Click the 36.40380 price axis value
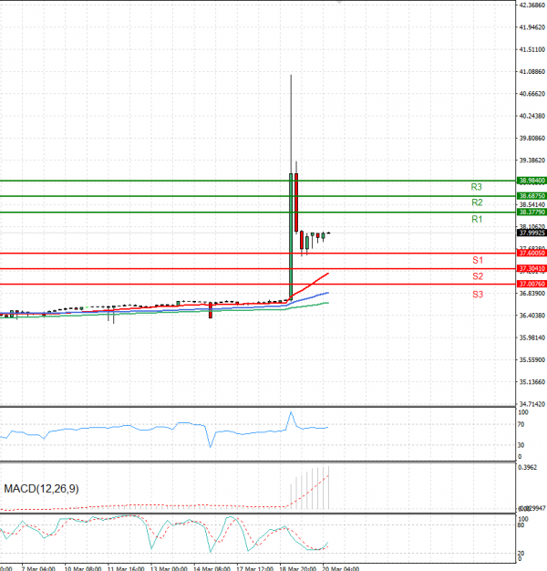547x571 pixels. tap(532, 316)
